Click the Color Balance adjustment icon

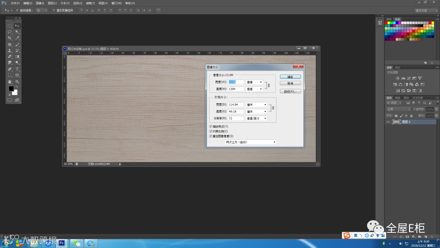pyautogui.click(x=400, y=84)
